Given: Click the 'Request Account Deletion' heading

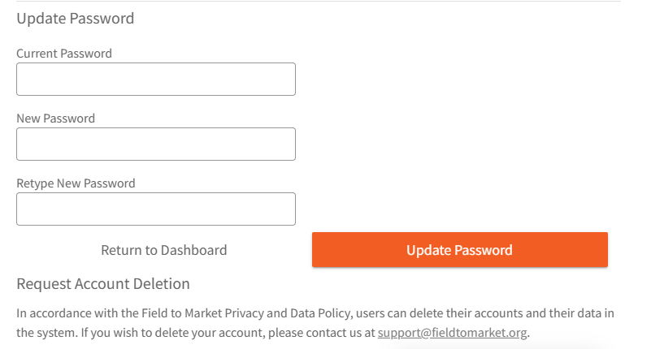Looking at the screenshot, I should coord(103,284).
